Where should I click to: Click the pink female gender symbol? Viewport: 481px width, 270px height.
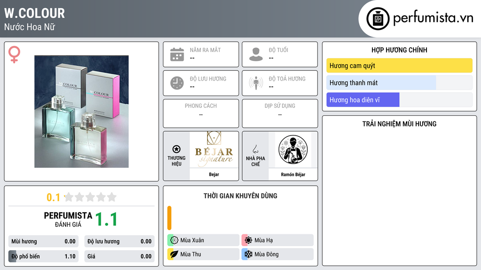click(x=14, y=54)
